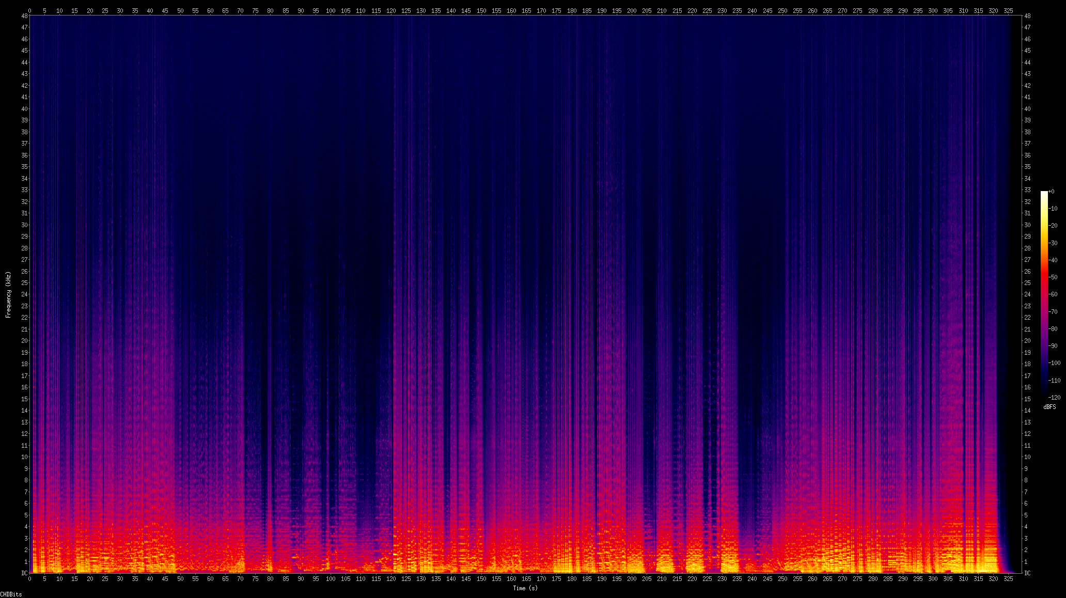Click the 70 tick on the bottom time axis

coord(240,579)
